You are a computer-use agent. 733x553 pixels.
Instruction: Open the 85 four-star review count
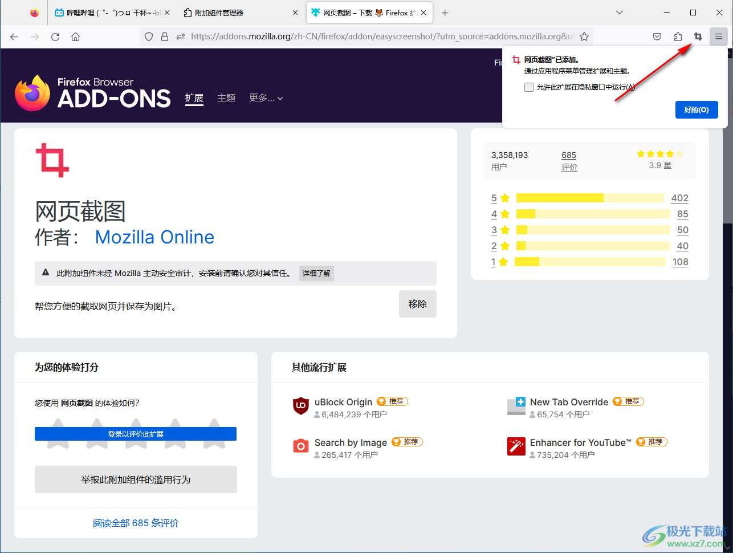[682, 214]
